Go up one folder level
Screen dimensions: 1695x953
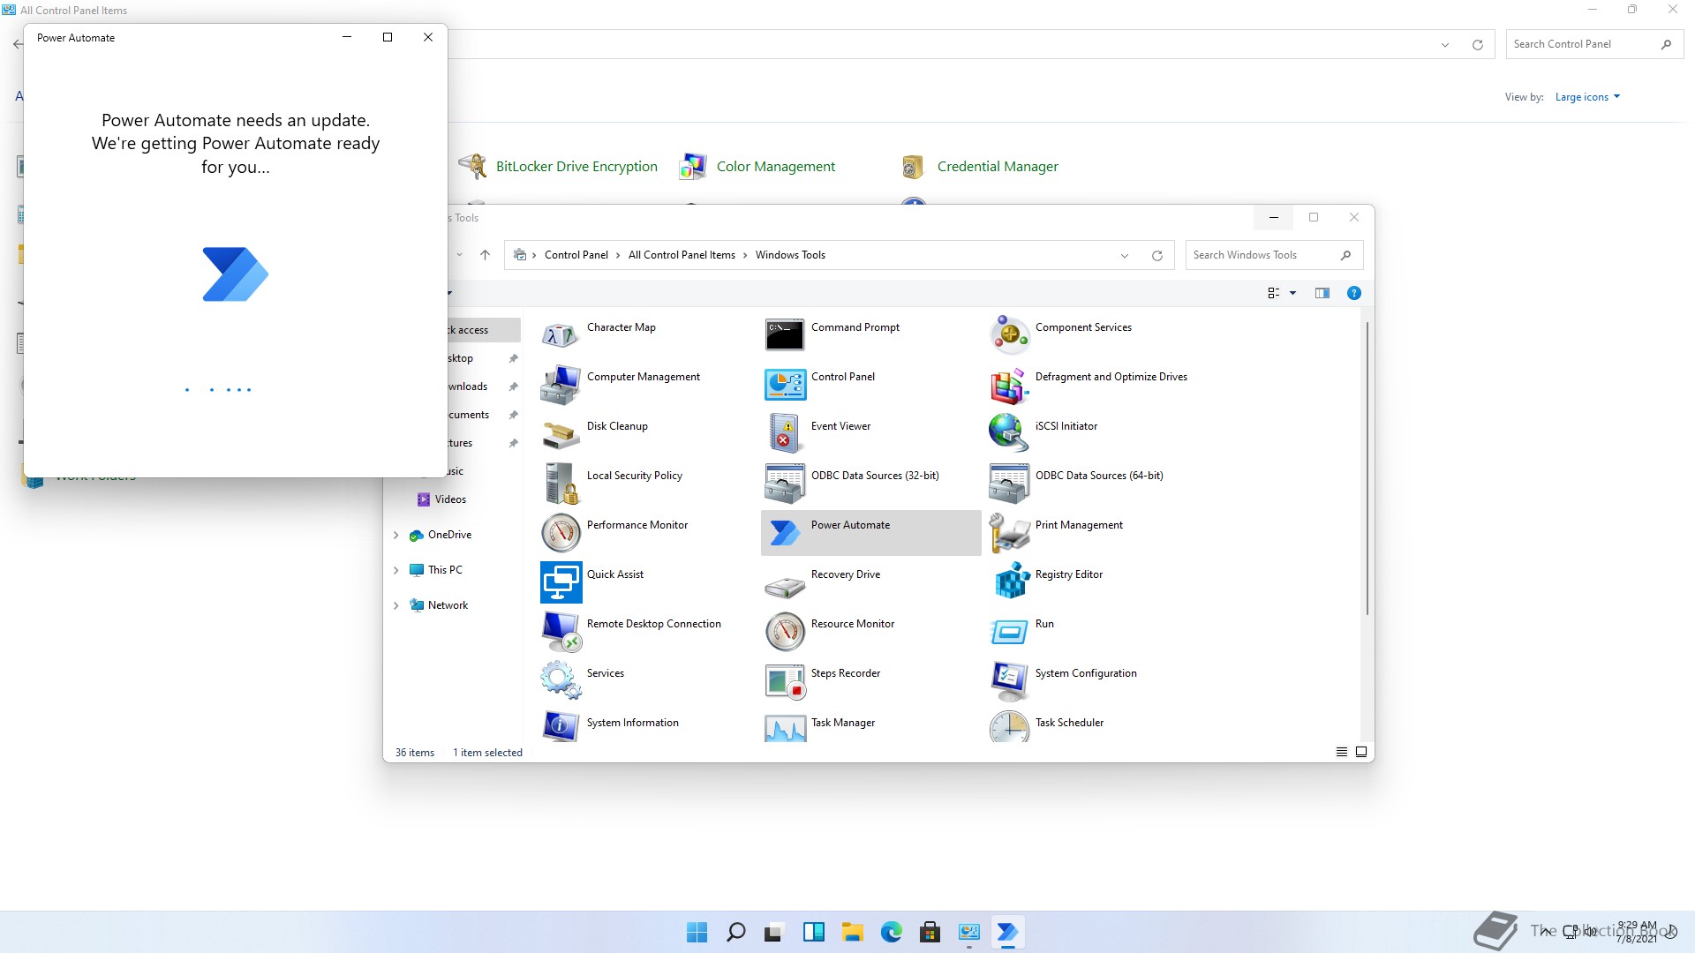tap(485, 255)
